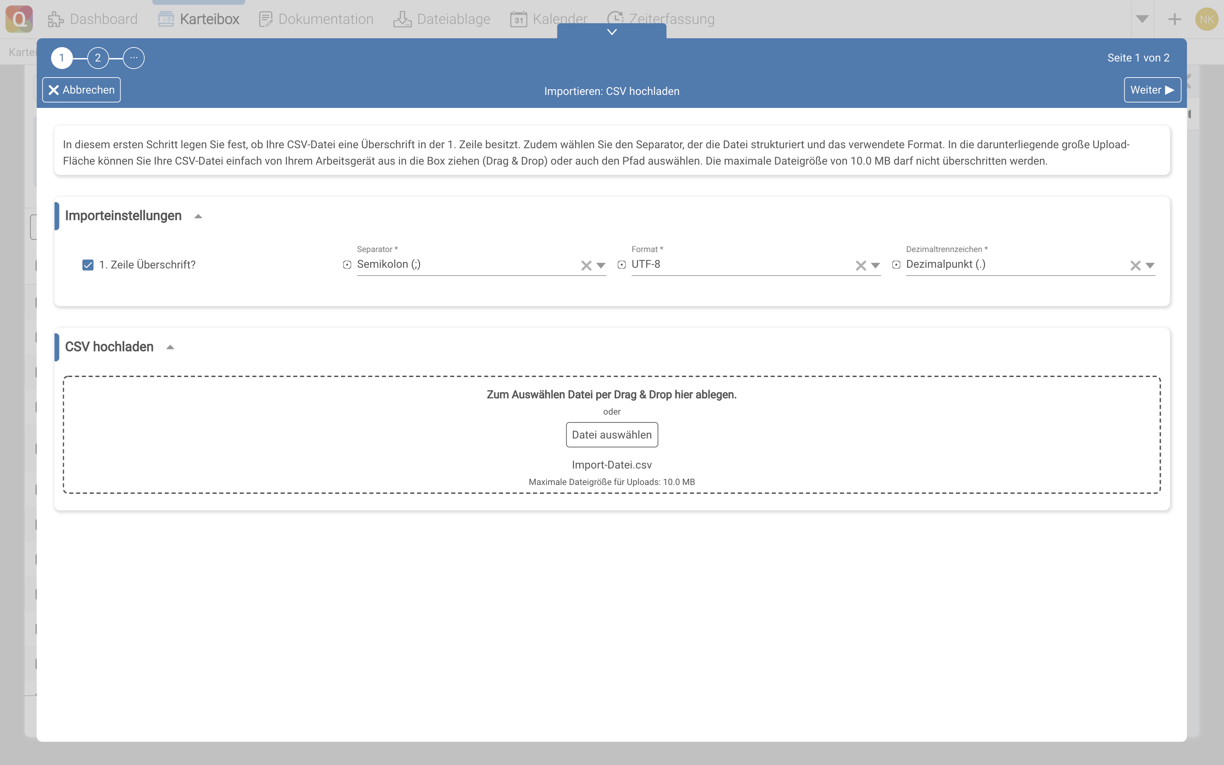The height and width of the screenshot is (765, 1224).
Task: Click the target icon beside Format field
Action: (622, 265)
